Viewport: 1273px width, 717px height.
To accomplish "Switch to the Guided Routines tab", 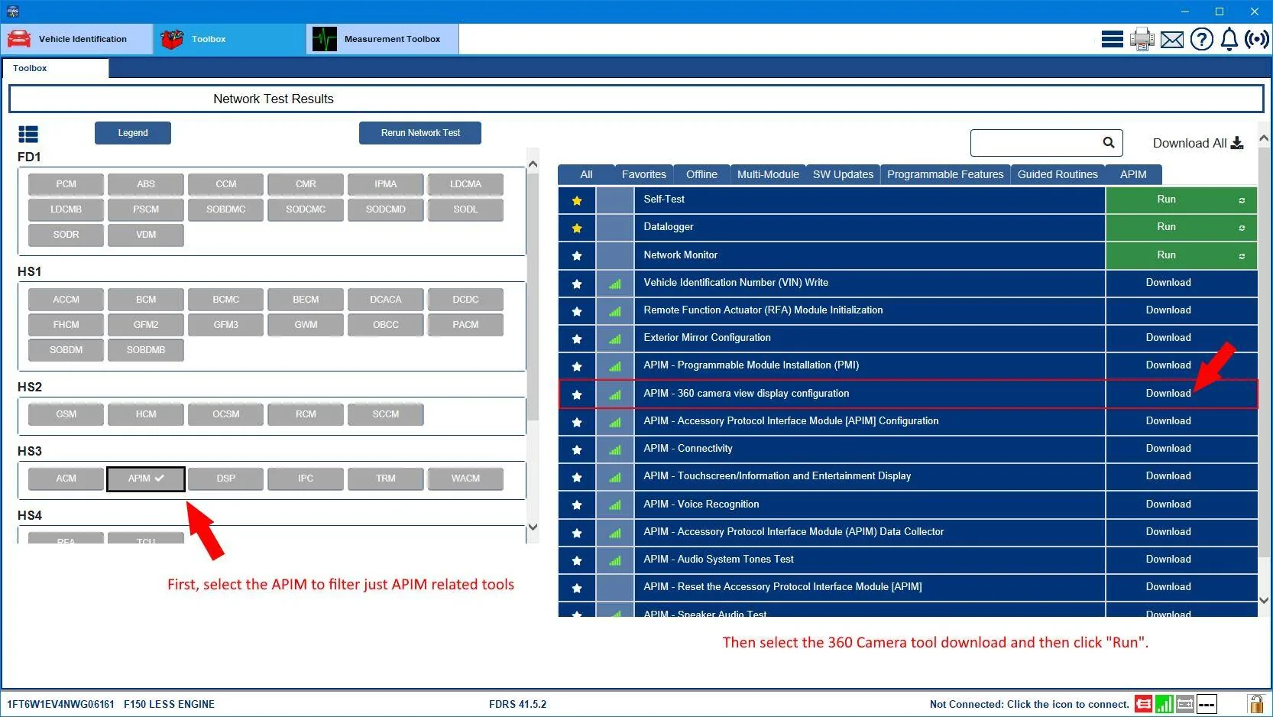I will tap(1057, 174).
